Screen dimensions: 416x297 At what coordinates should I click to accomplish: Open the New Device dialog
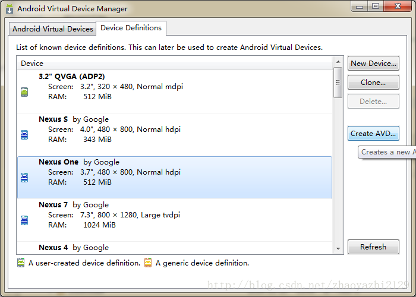(373, 64)
